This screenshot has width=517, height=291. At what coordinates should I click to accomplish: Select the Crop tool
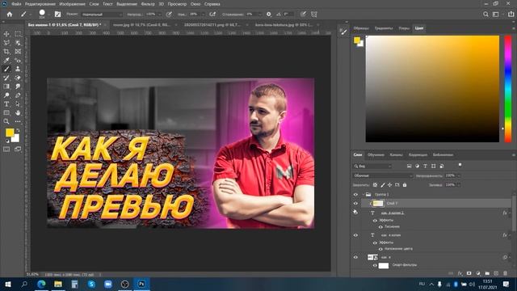[6, 52]
